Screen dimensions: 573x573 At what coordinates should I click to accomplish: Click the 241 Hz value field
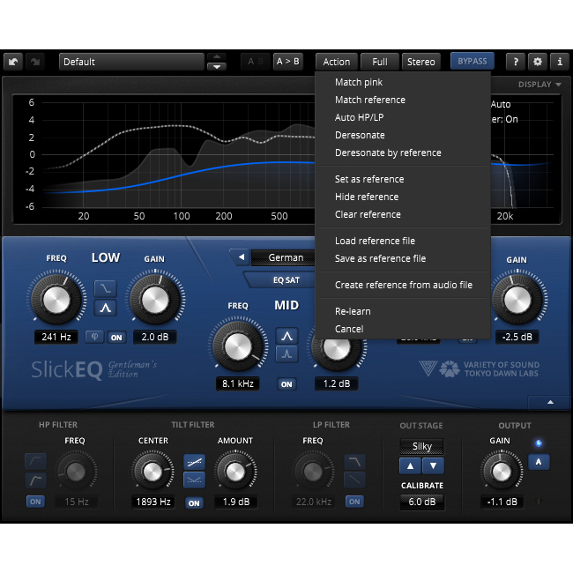tap(56, 337)
